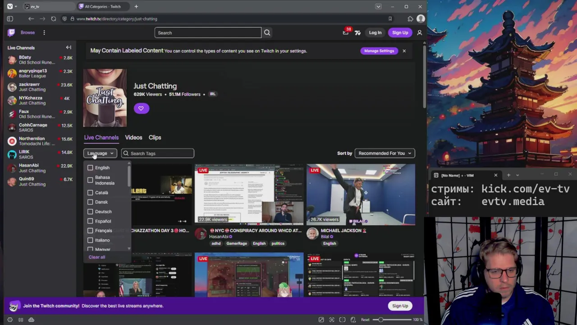Check the English language checkbox
Screen dimensions: 577x325
point(90,168)
